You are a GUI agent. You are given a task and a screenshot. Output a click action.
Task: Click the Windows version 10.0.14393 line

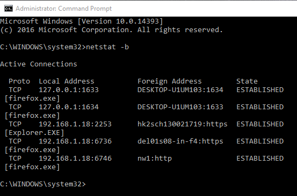(82, 21)
